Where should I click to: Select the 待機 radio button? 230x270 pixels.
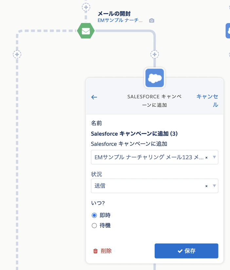[x=94, y=225]
